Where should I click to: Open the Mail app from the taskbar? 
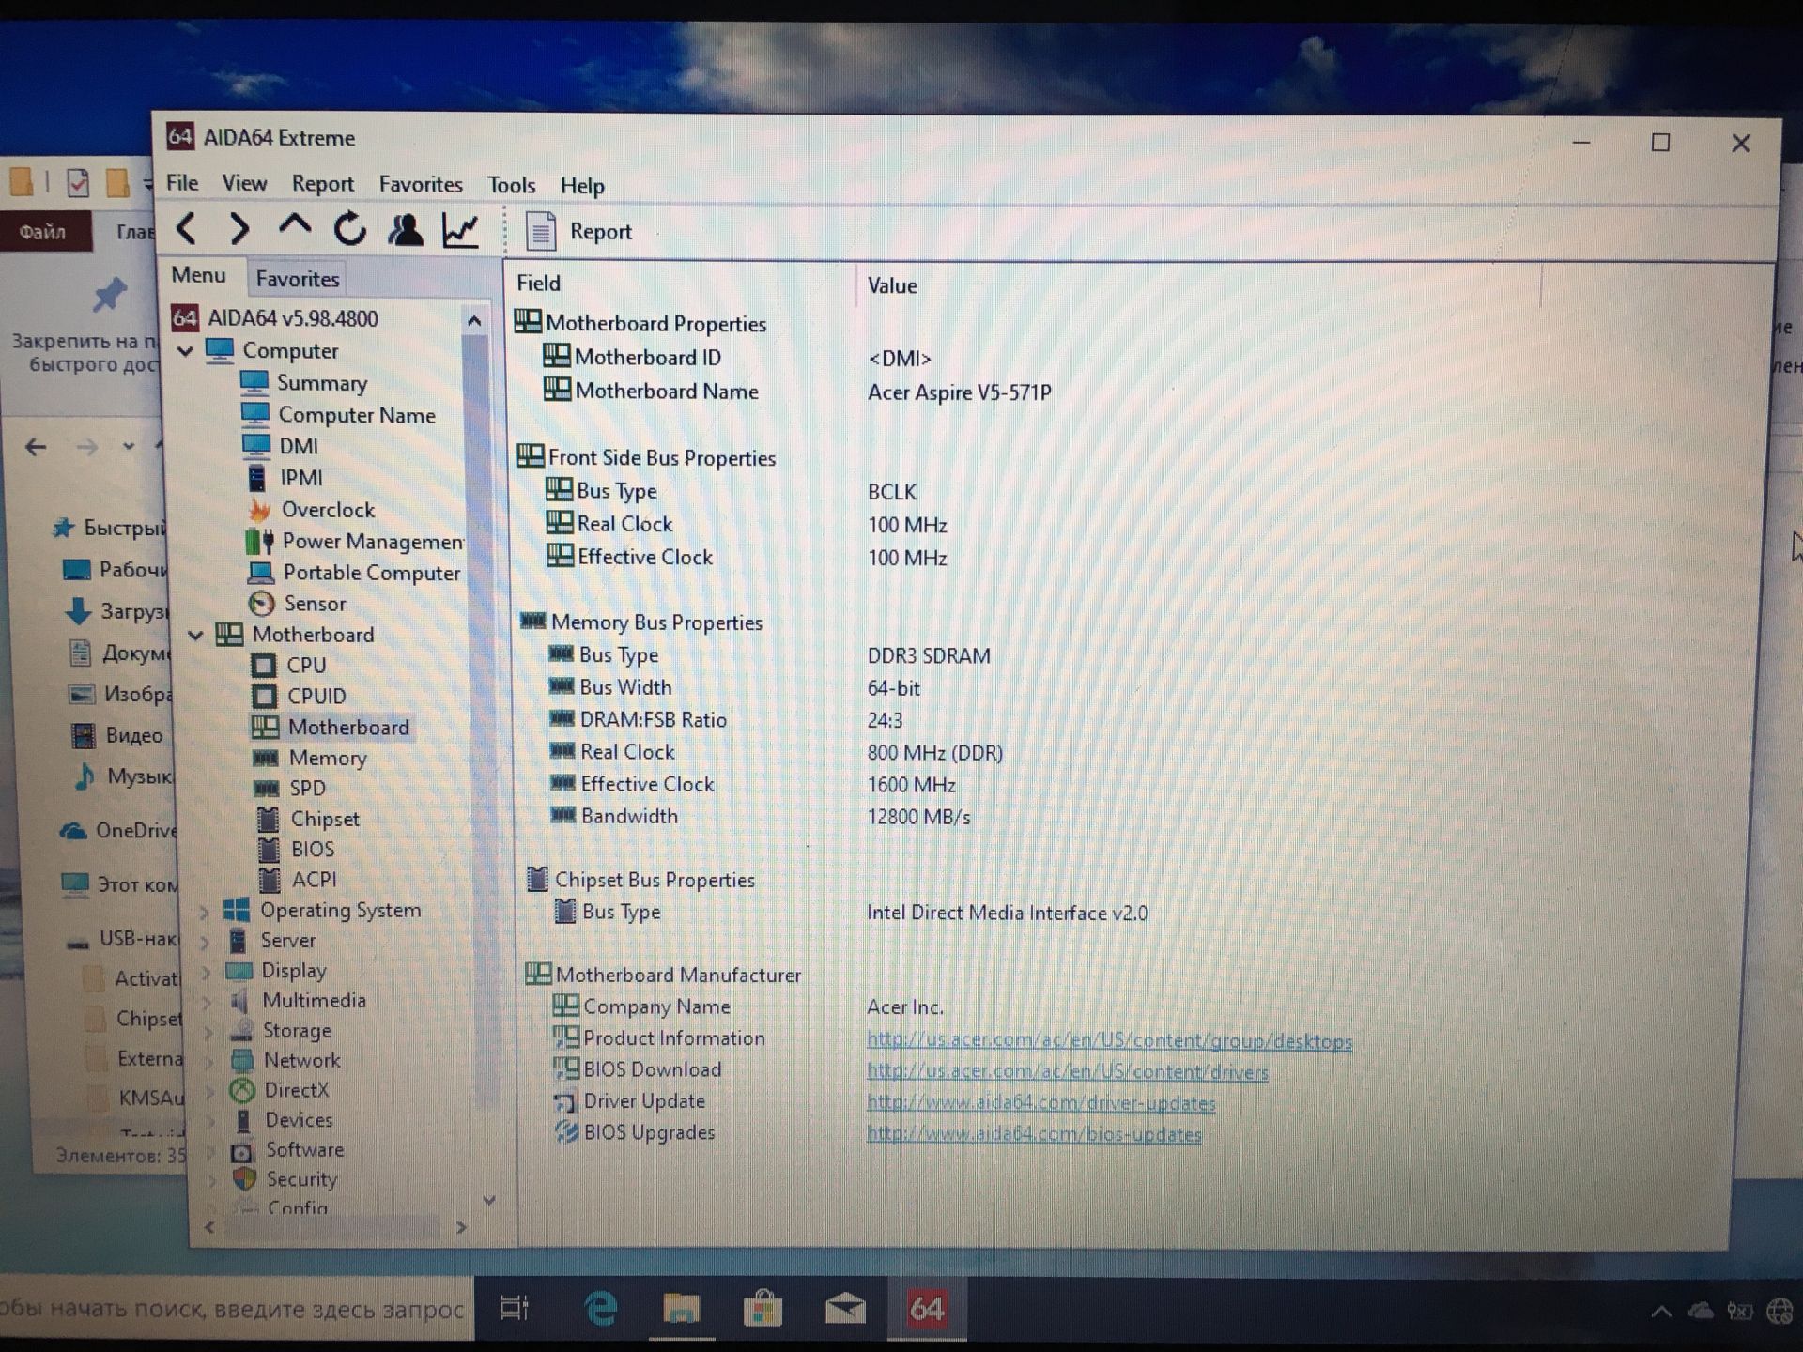tap(845, 1308)
